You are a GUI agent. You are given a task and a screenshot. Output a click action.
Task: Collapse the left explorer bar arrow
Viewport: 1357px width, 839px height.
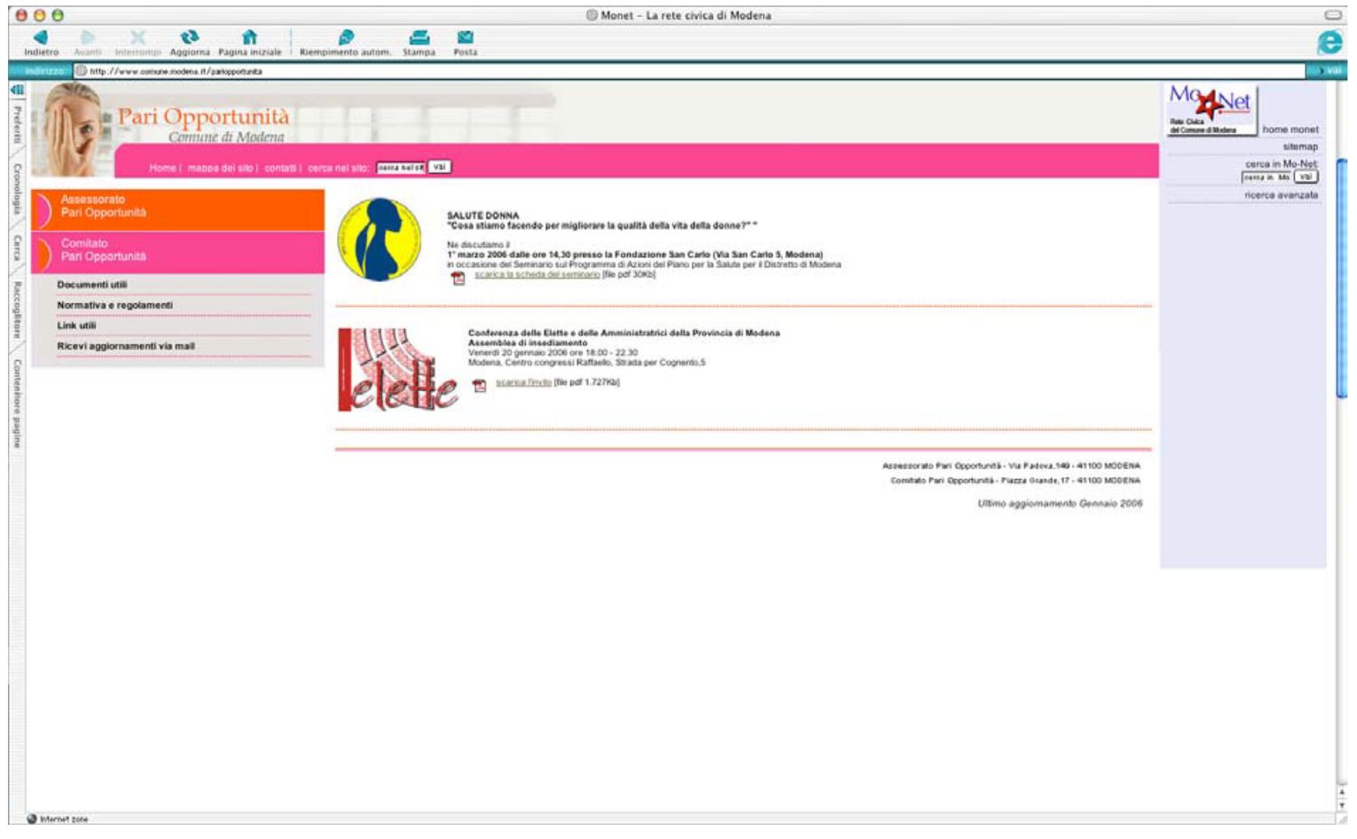click(17, 90)
